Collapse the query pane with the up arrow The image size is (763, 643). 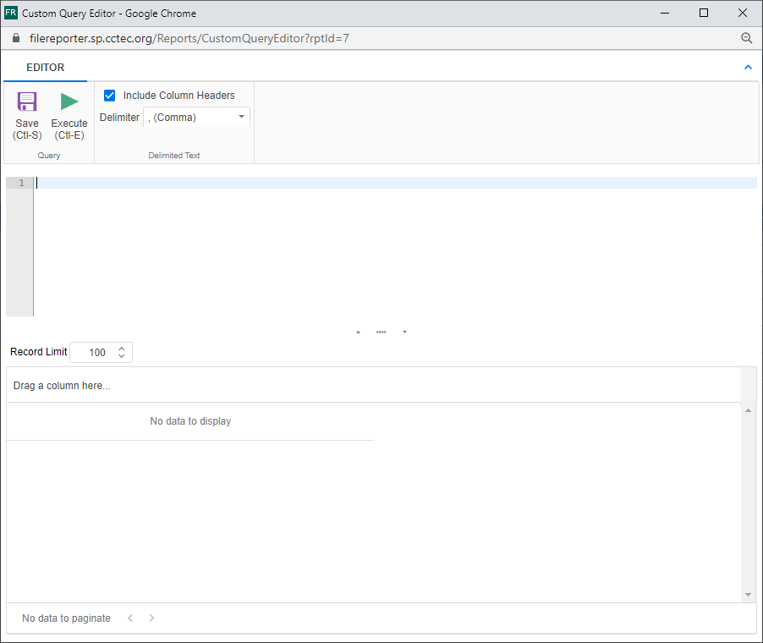[358, 332]
